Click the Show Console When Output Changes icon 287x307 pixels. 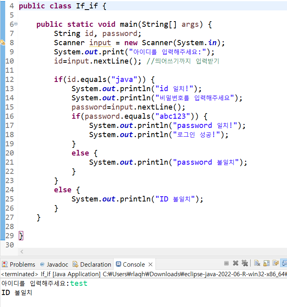284,263
